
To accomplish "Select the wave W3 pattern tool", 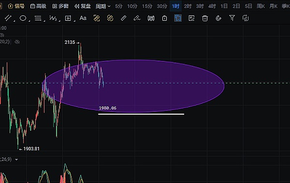I will (53, 18).
